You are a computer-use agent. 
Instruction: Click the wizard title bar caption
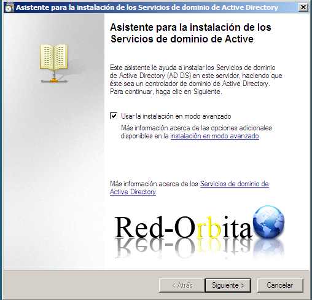click(147, 7)
